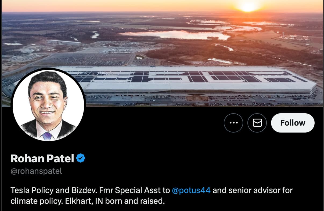This screenshot has height=211, width=324.
Task: Open the @potus44 mention link
Action: point(191,191)
